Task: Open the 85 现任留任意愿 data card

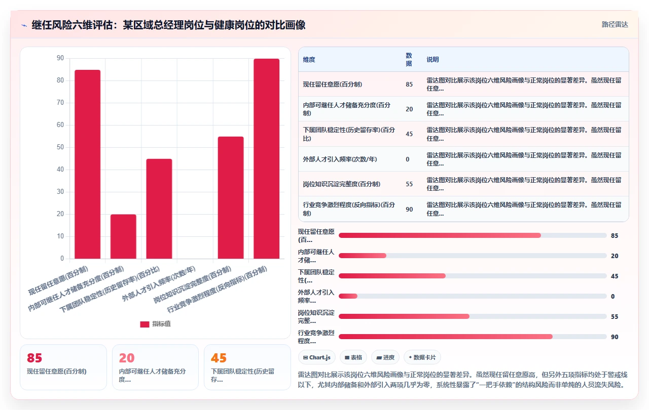Action: point(63,367)
